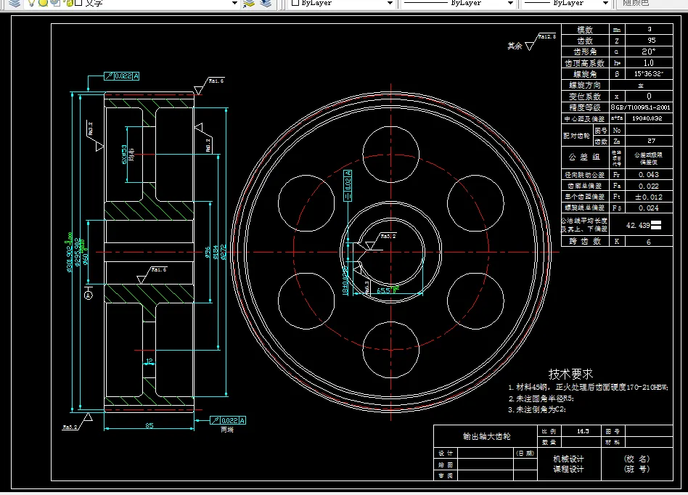Select the 齿顶高系数 row label

pos(585,63)
